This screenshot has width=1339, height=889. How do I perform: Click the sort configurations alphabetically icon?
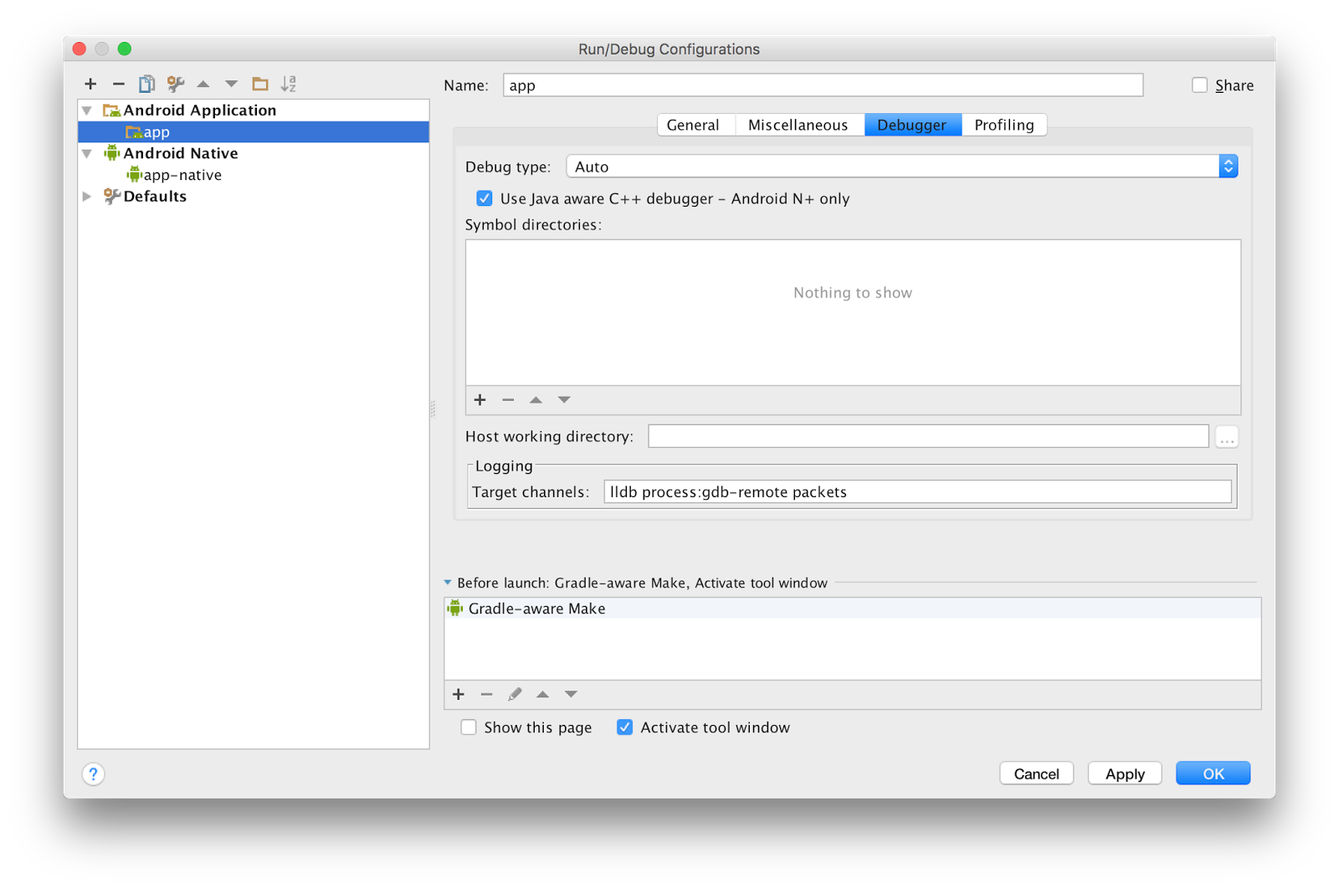(288, 84)
